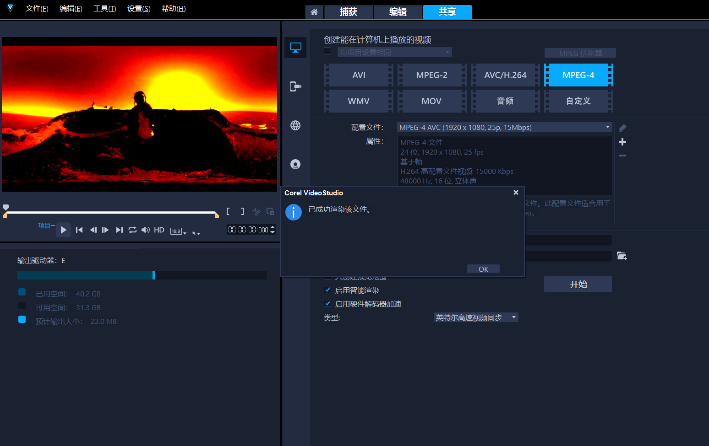709x446 pixels.
Task: Toggle 启用硬件解码器加速 checkbox
Action: (x=327, y=303)
